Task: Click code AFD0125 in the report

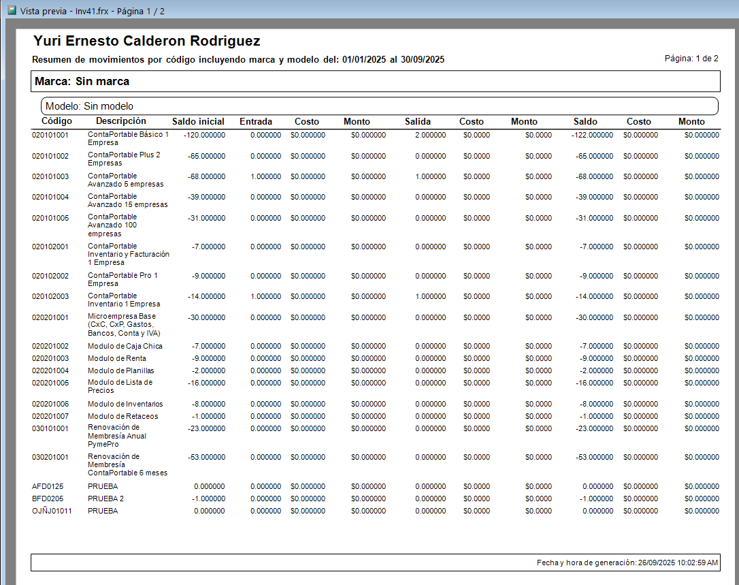Action: [x=48, y=486]
